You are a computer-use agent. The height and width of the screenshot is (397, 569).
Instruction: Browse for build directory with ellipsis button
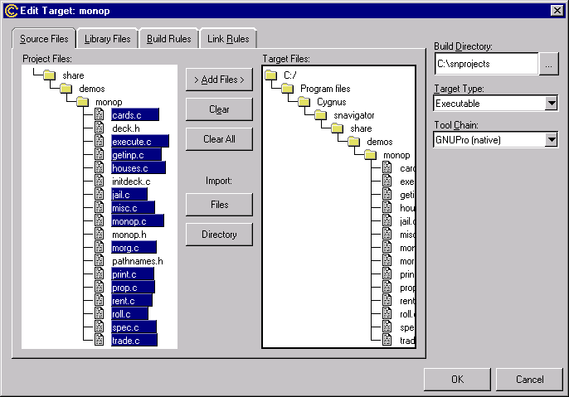(x=549, y=64)
